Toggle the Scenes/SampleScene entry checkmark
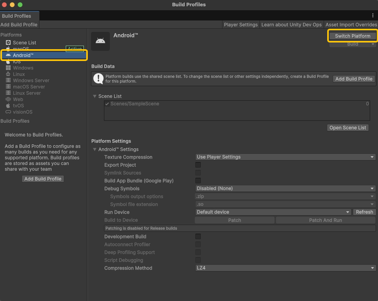 [x=107, y=104]
